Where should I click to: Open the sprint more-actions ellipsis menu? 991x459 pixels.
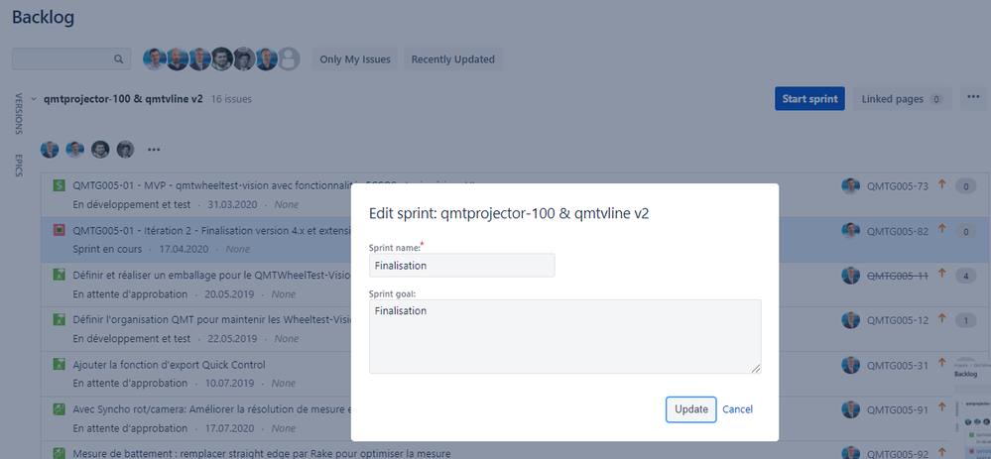973,97
